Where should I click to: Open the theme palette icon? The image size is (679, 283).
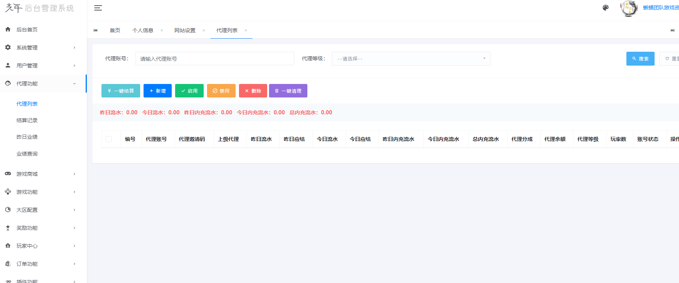605,8
